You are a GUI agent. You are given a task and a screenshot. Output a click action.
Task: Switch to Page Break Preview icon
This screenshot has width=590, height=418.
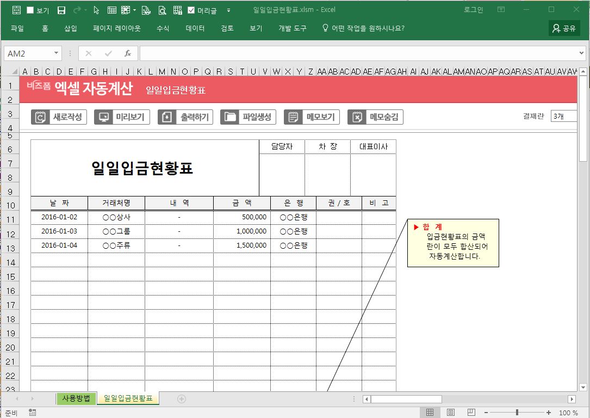coord(471,413)
